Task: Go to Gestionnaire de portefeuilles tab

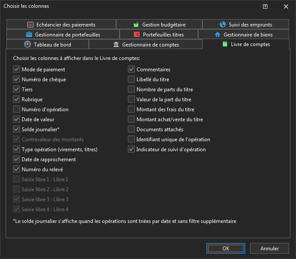Action: pyautogui.click(x=63, y=34)
